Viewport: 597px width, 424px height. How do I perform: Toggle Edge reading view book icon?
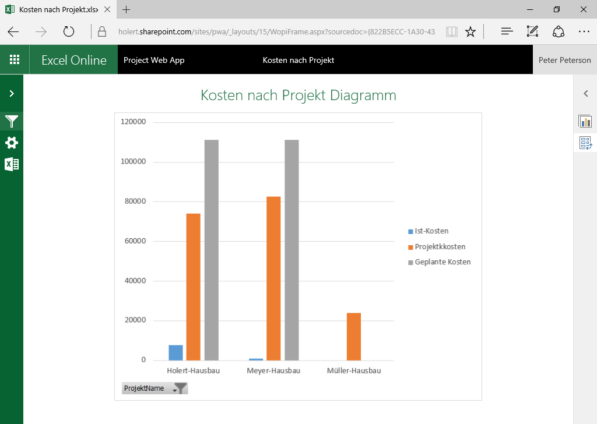click(452, 31)
